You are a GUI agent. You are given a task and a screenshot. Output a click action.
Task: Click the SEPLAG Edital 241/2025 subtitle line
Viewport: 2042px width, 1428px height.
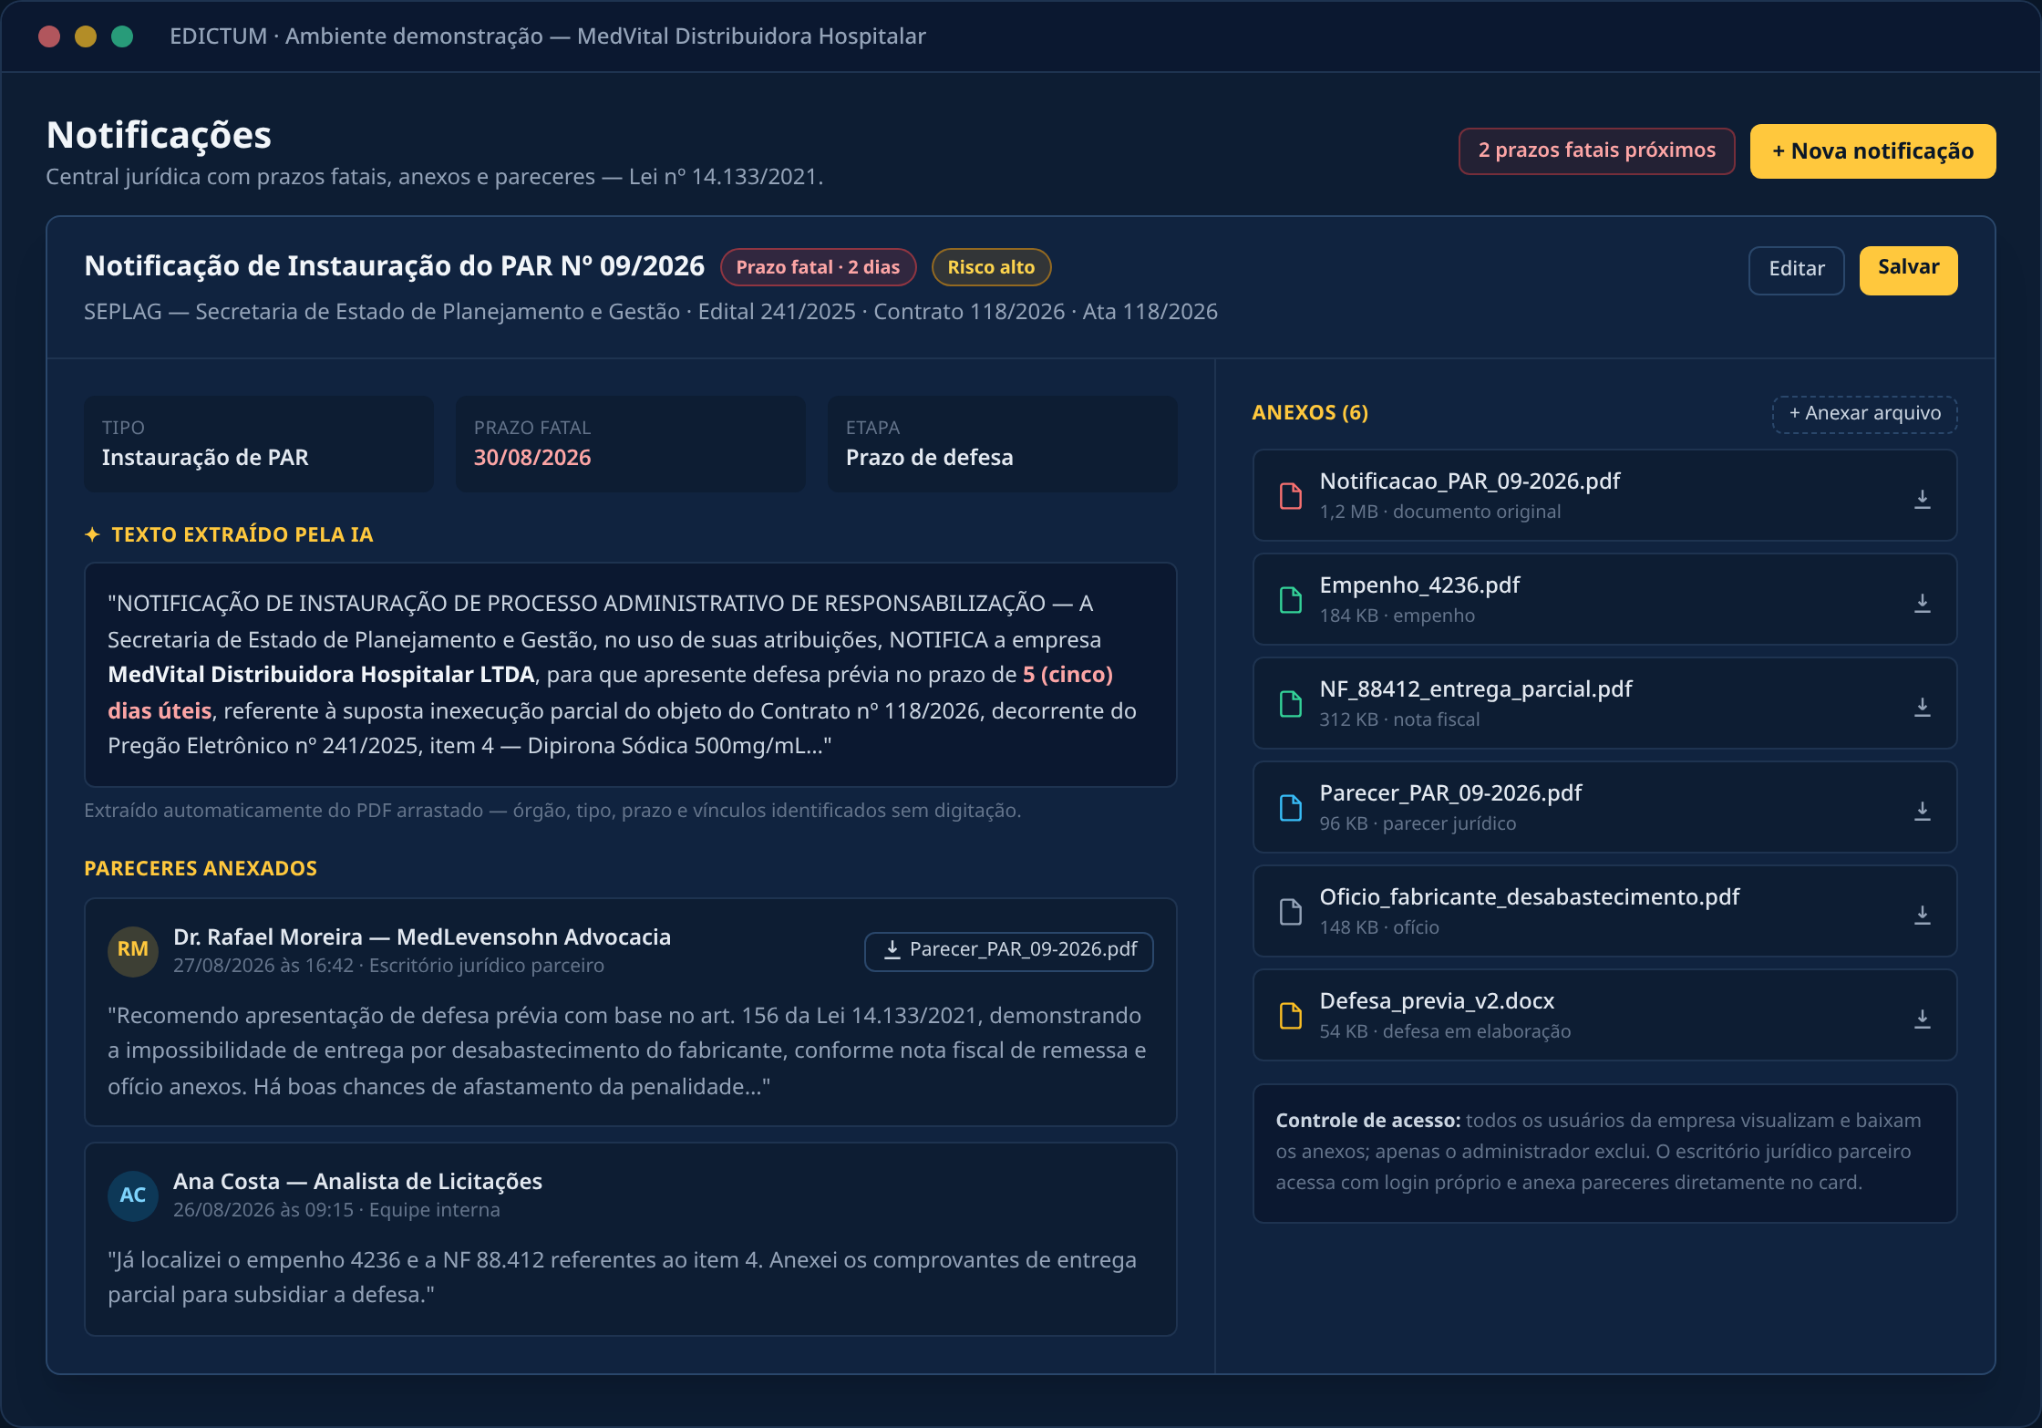651,312
